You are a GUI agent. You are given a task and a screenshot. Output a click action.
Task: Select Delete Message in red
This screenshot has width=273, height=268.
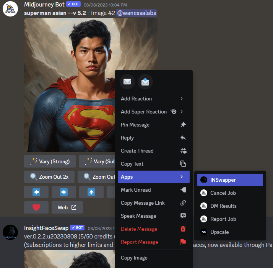[x=154, y=229]
